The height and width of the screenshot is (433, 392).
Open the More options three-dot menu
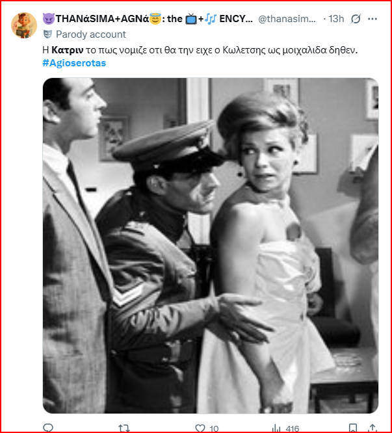coord(372,19)
